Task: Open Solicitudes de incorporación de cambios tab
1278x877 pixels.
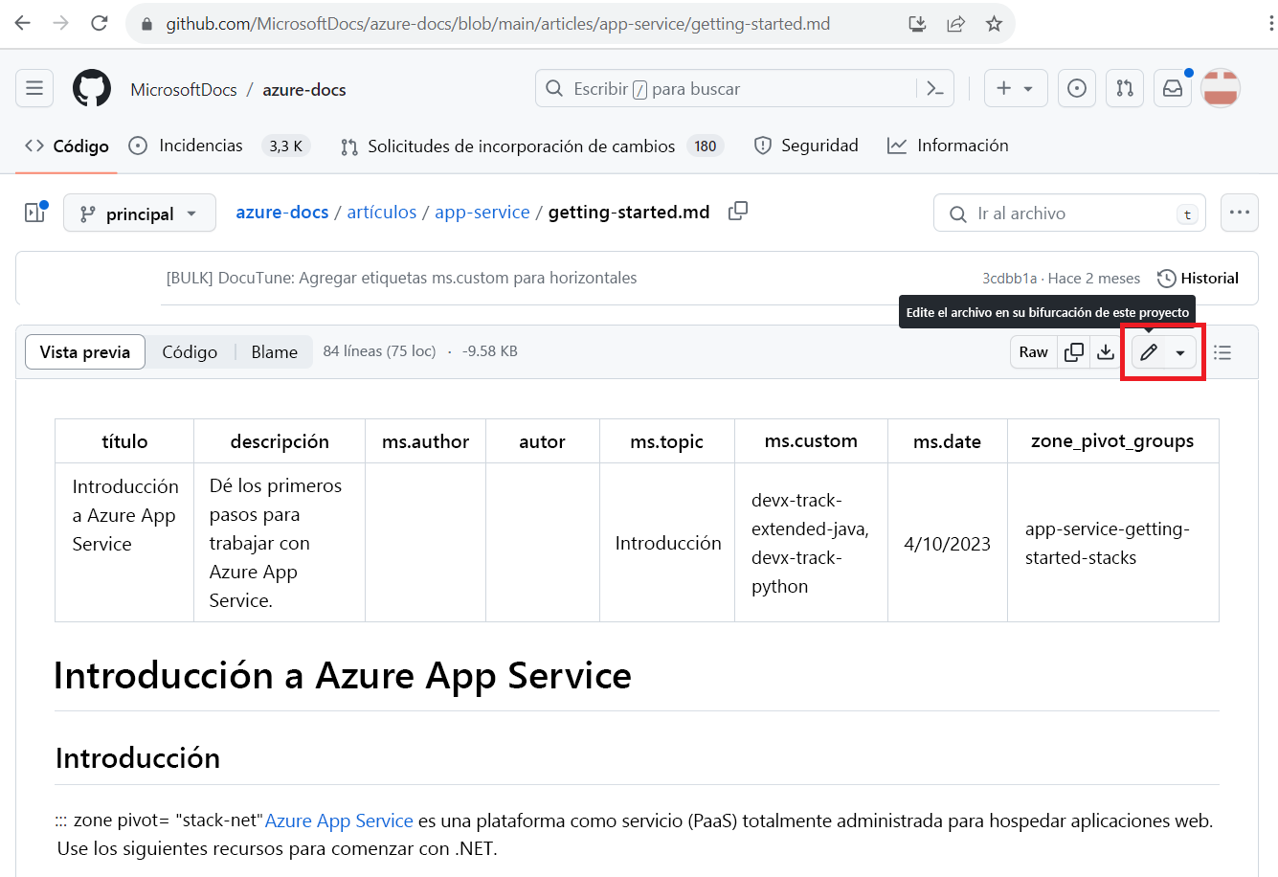Action: 532,146
